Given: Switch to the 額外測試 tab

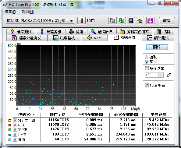Looking at the screenshot, I should click(158, 38).
